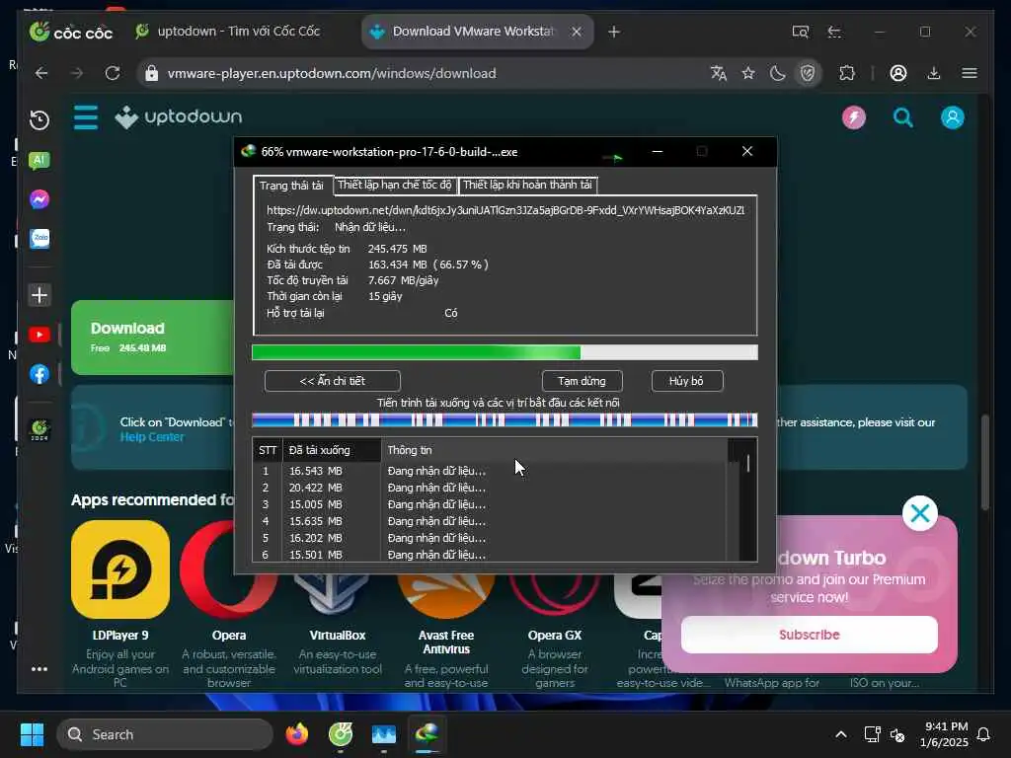1011x758 pixels.
Task: Close the Uptodown Turbo promo popup
Action: [920, 513]
